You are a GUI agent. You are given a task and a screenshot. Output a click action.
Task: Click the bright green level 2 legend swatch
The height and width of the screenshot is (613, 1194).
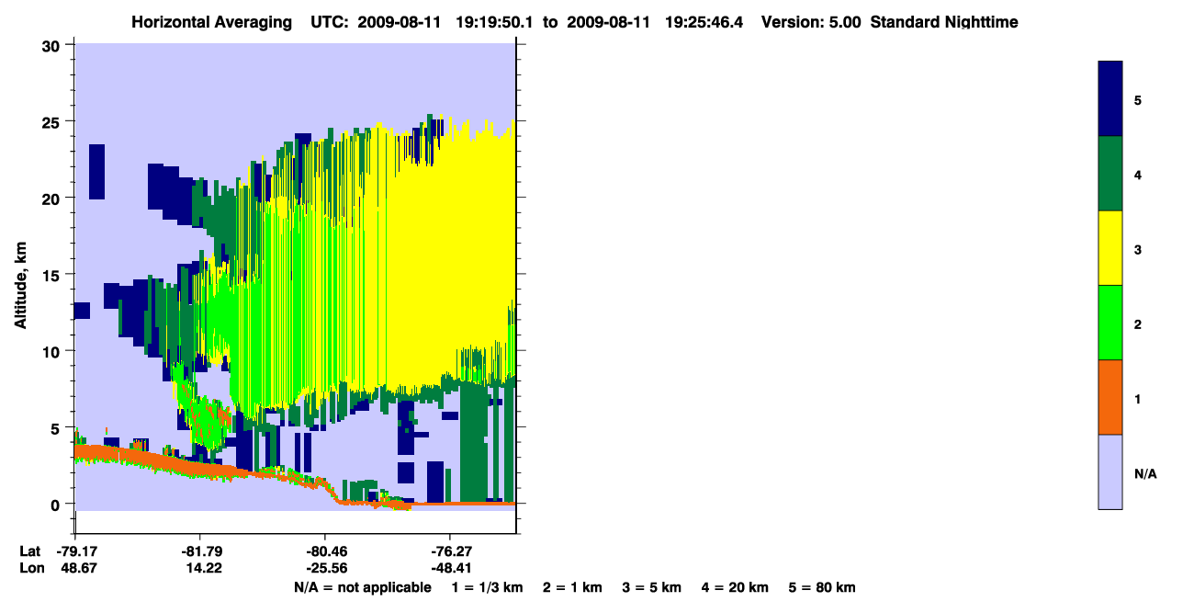[x=1110, y=323]
